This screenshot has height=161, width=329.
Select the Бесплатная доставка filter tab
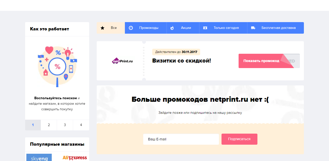coord(279,28)
